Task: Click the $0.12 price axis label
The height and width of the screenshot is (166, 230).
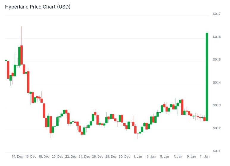Action: (x=217, y=128)
